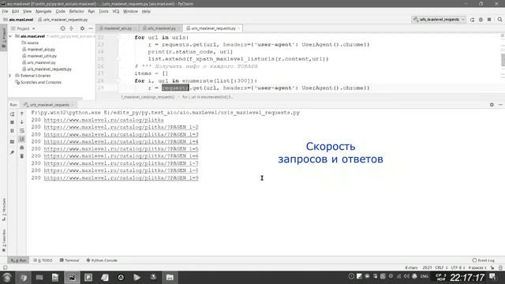
Task: Stop the running process in Run panel
Action: [13, 123]
